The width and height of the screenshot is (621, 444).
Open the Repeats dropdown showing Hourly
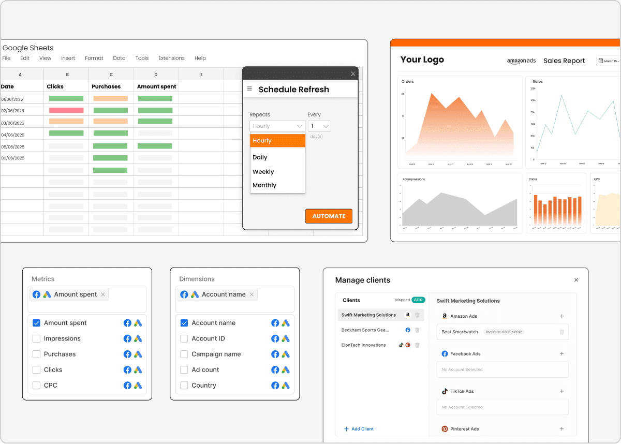277,126
